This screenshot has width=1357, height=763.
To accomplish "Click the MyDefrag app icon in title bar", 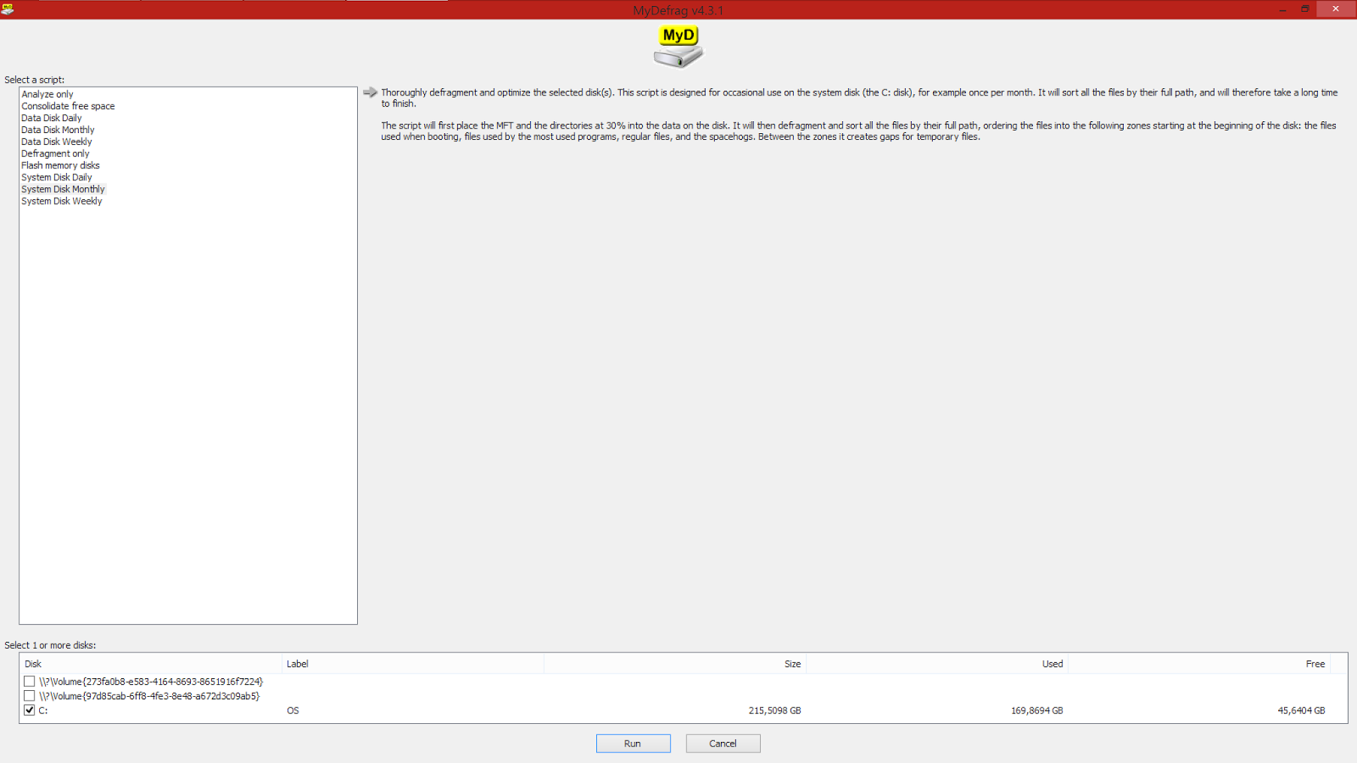I will (x=8, y=8).
